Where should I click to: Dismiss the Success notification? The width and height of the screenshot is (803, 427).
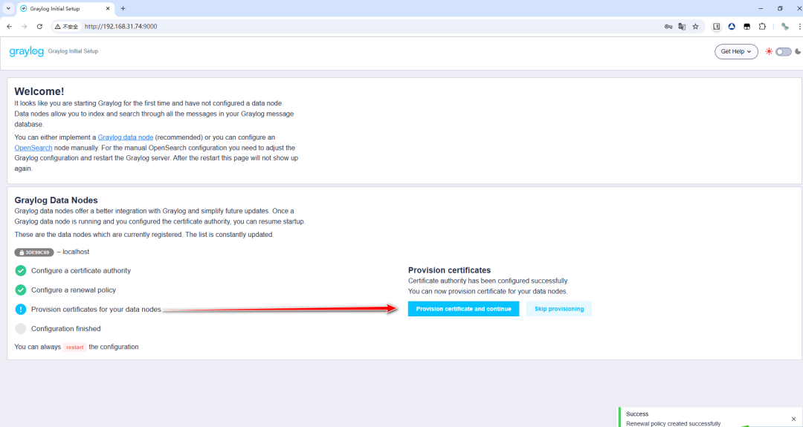(x=793, y=419)
